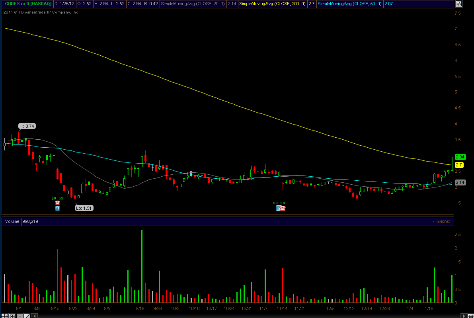Click the 10/31 date on the time axis
This screenshot has width=474, height=318.
pos(246,308)
